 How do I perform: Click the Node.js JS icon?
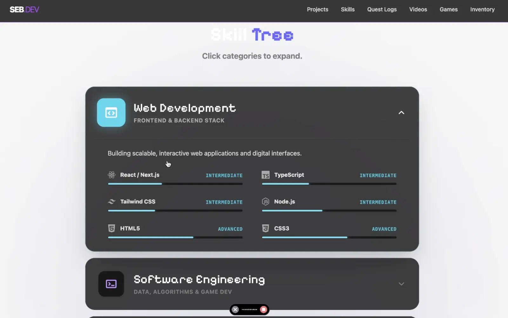coord(265,201)
